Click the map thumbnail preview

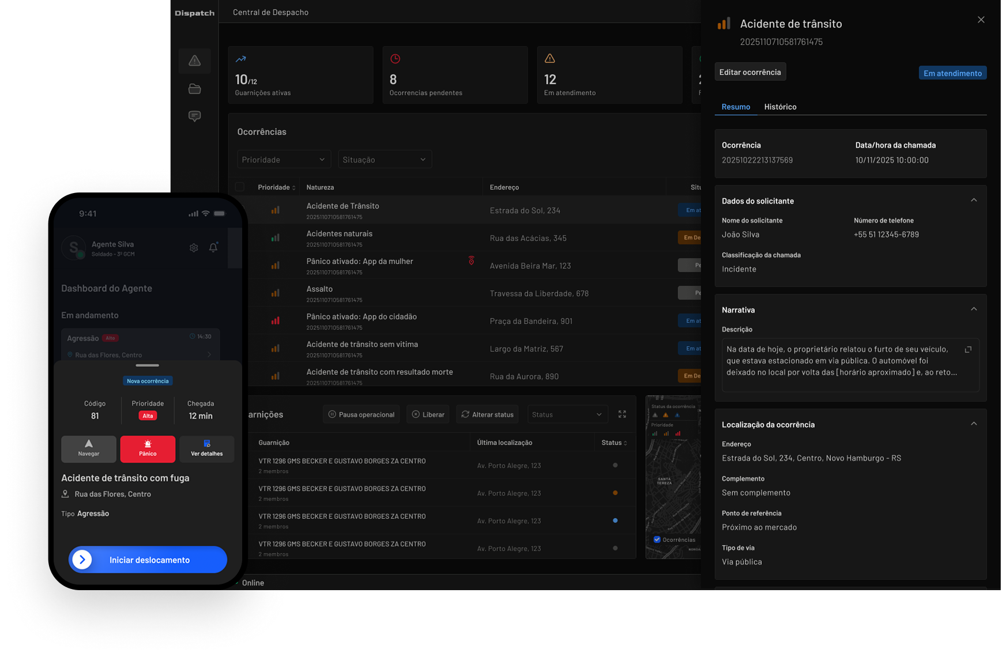[x=673, y=477]
